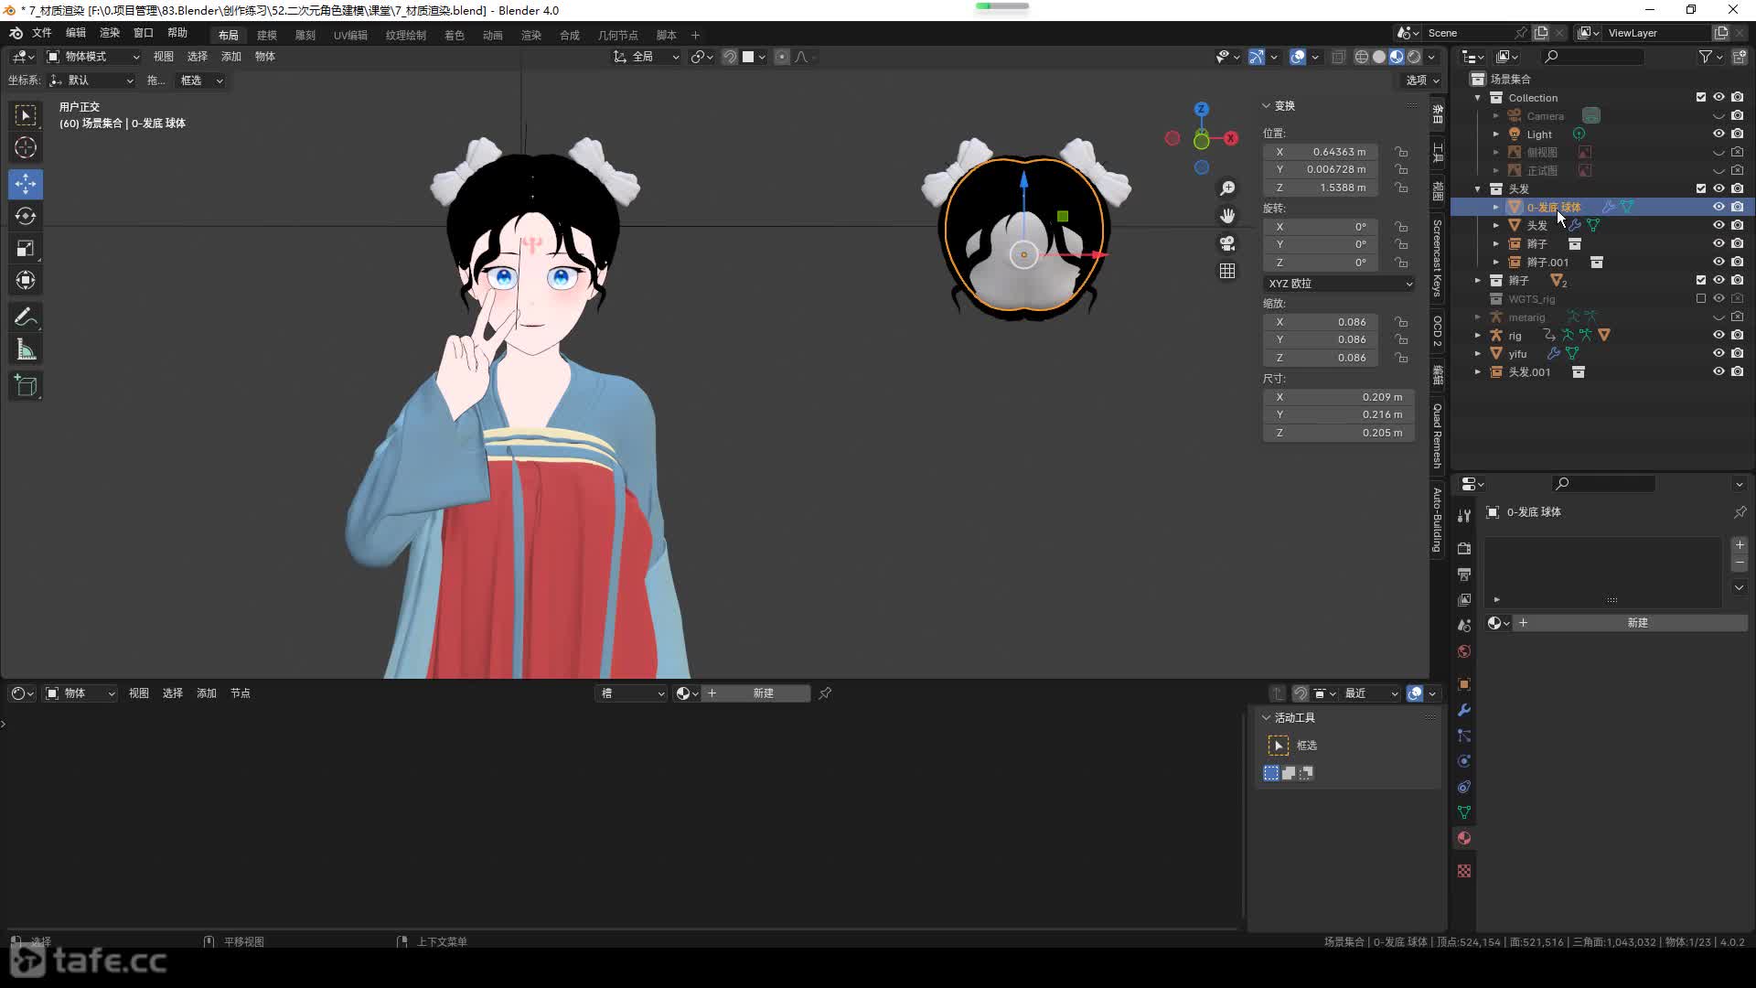This screenshot has height=988, width=1756.
Task: Lock the scale Z value
Action: click(1401, 358)
